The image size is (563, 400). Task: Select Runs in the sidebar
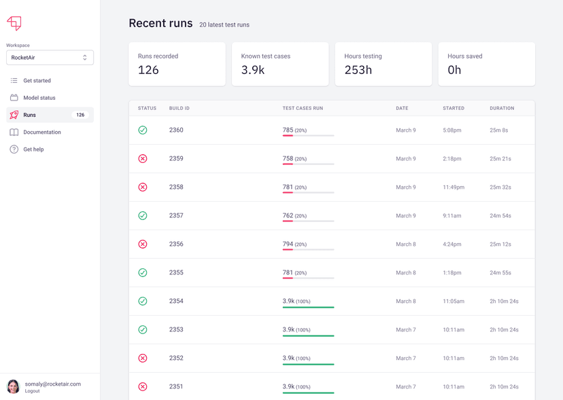point(50,115)
